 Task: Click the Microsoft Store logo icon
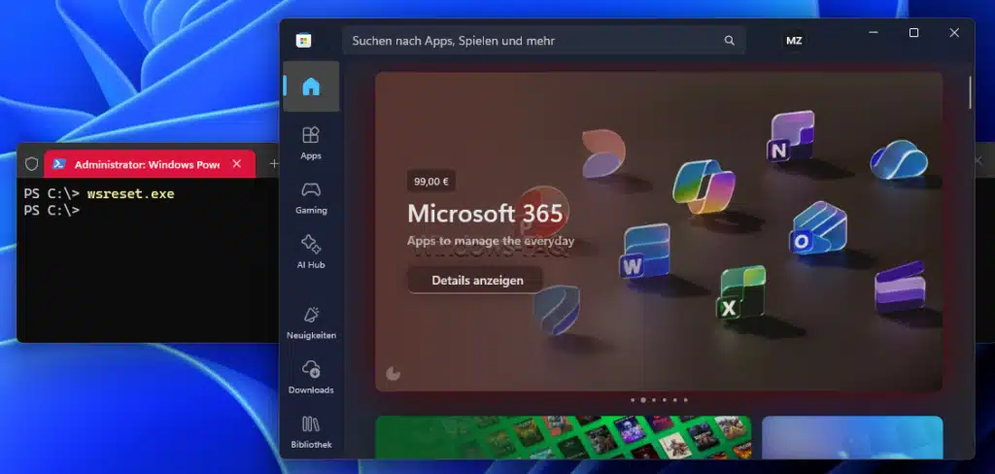[303, 41]
